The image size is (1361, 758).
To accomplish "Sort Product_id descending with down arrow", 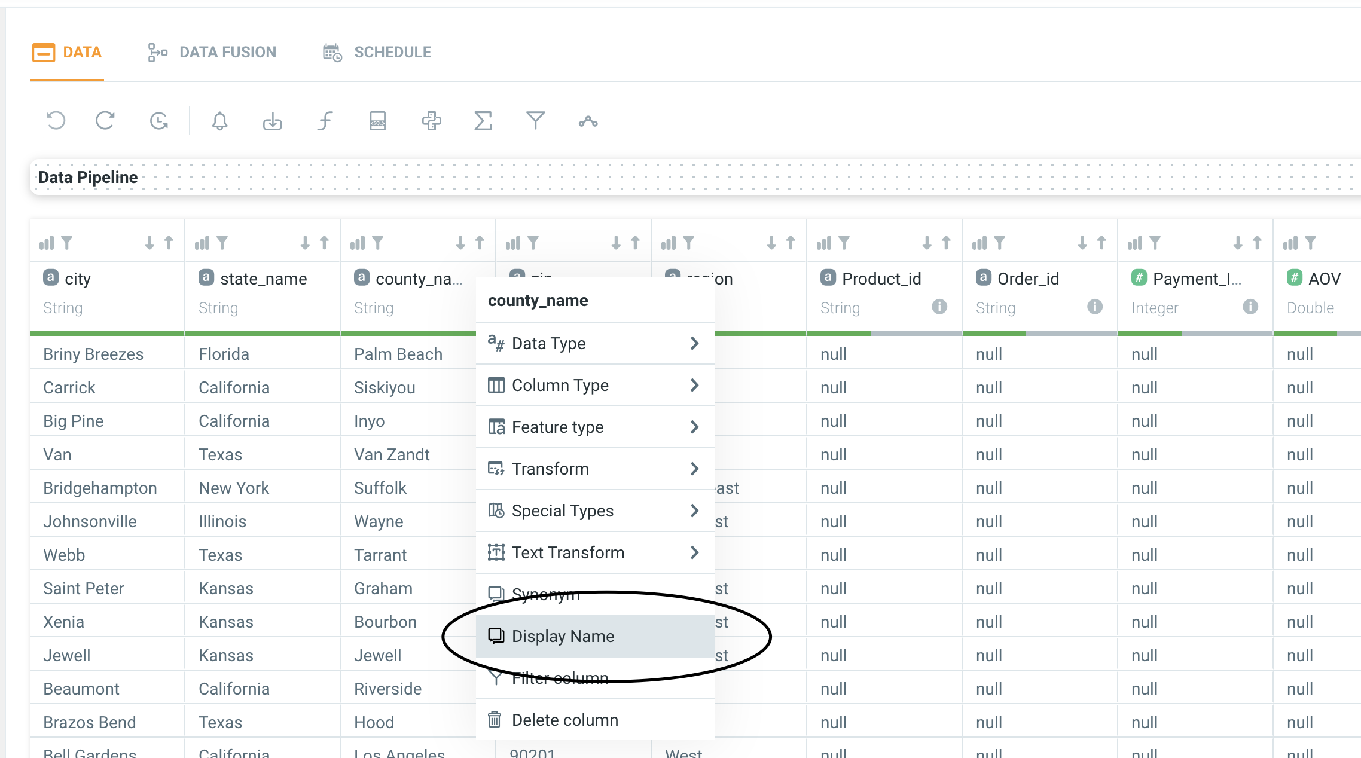I will 927,243.
